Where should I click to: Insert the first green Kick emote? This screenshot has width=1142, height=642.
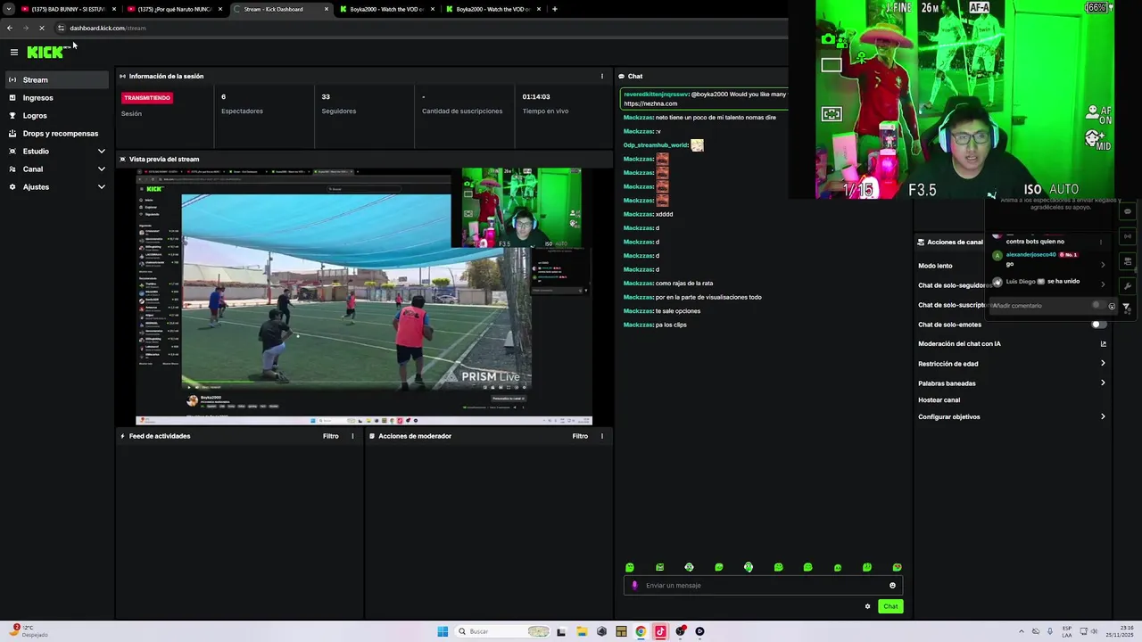click(x=630, y=567)
